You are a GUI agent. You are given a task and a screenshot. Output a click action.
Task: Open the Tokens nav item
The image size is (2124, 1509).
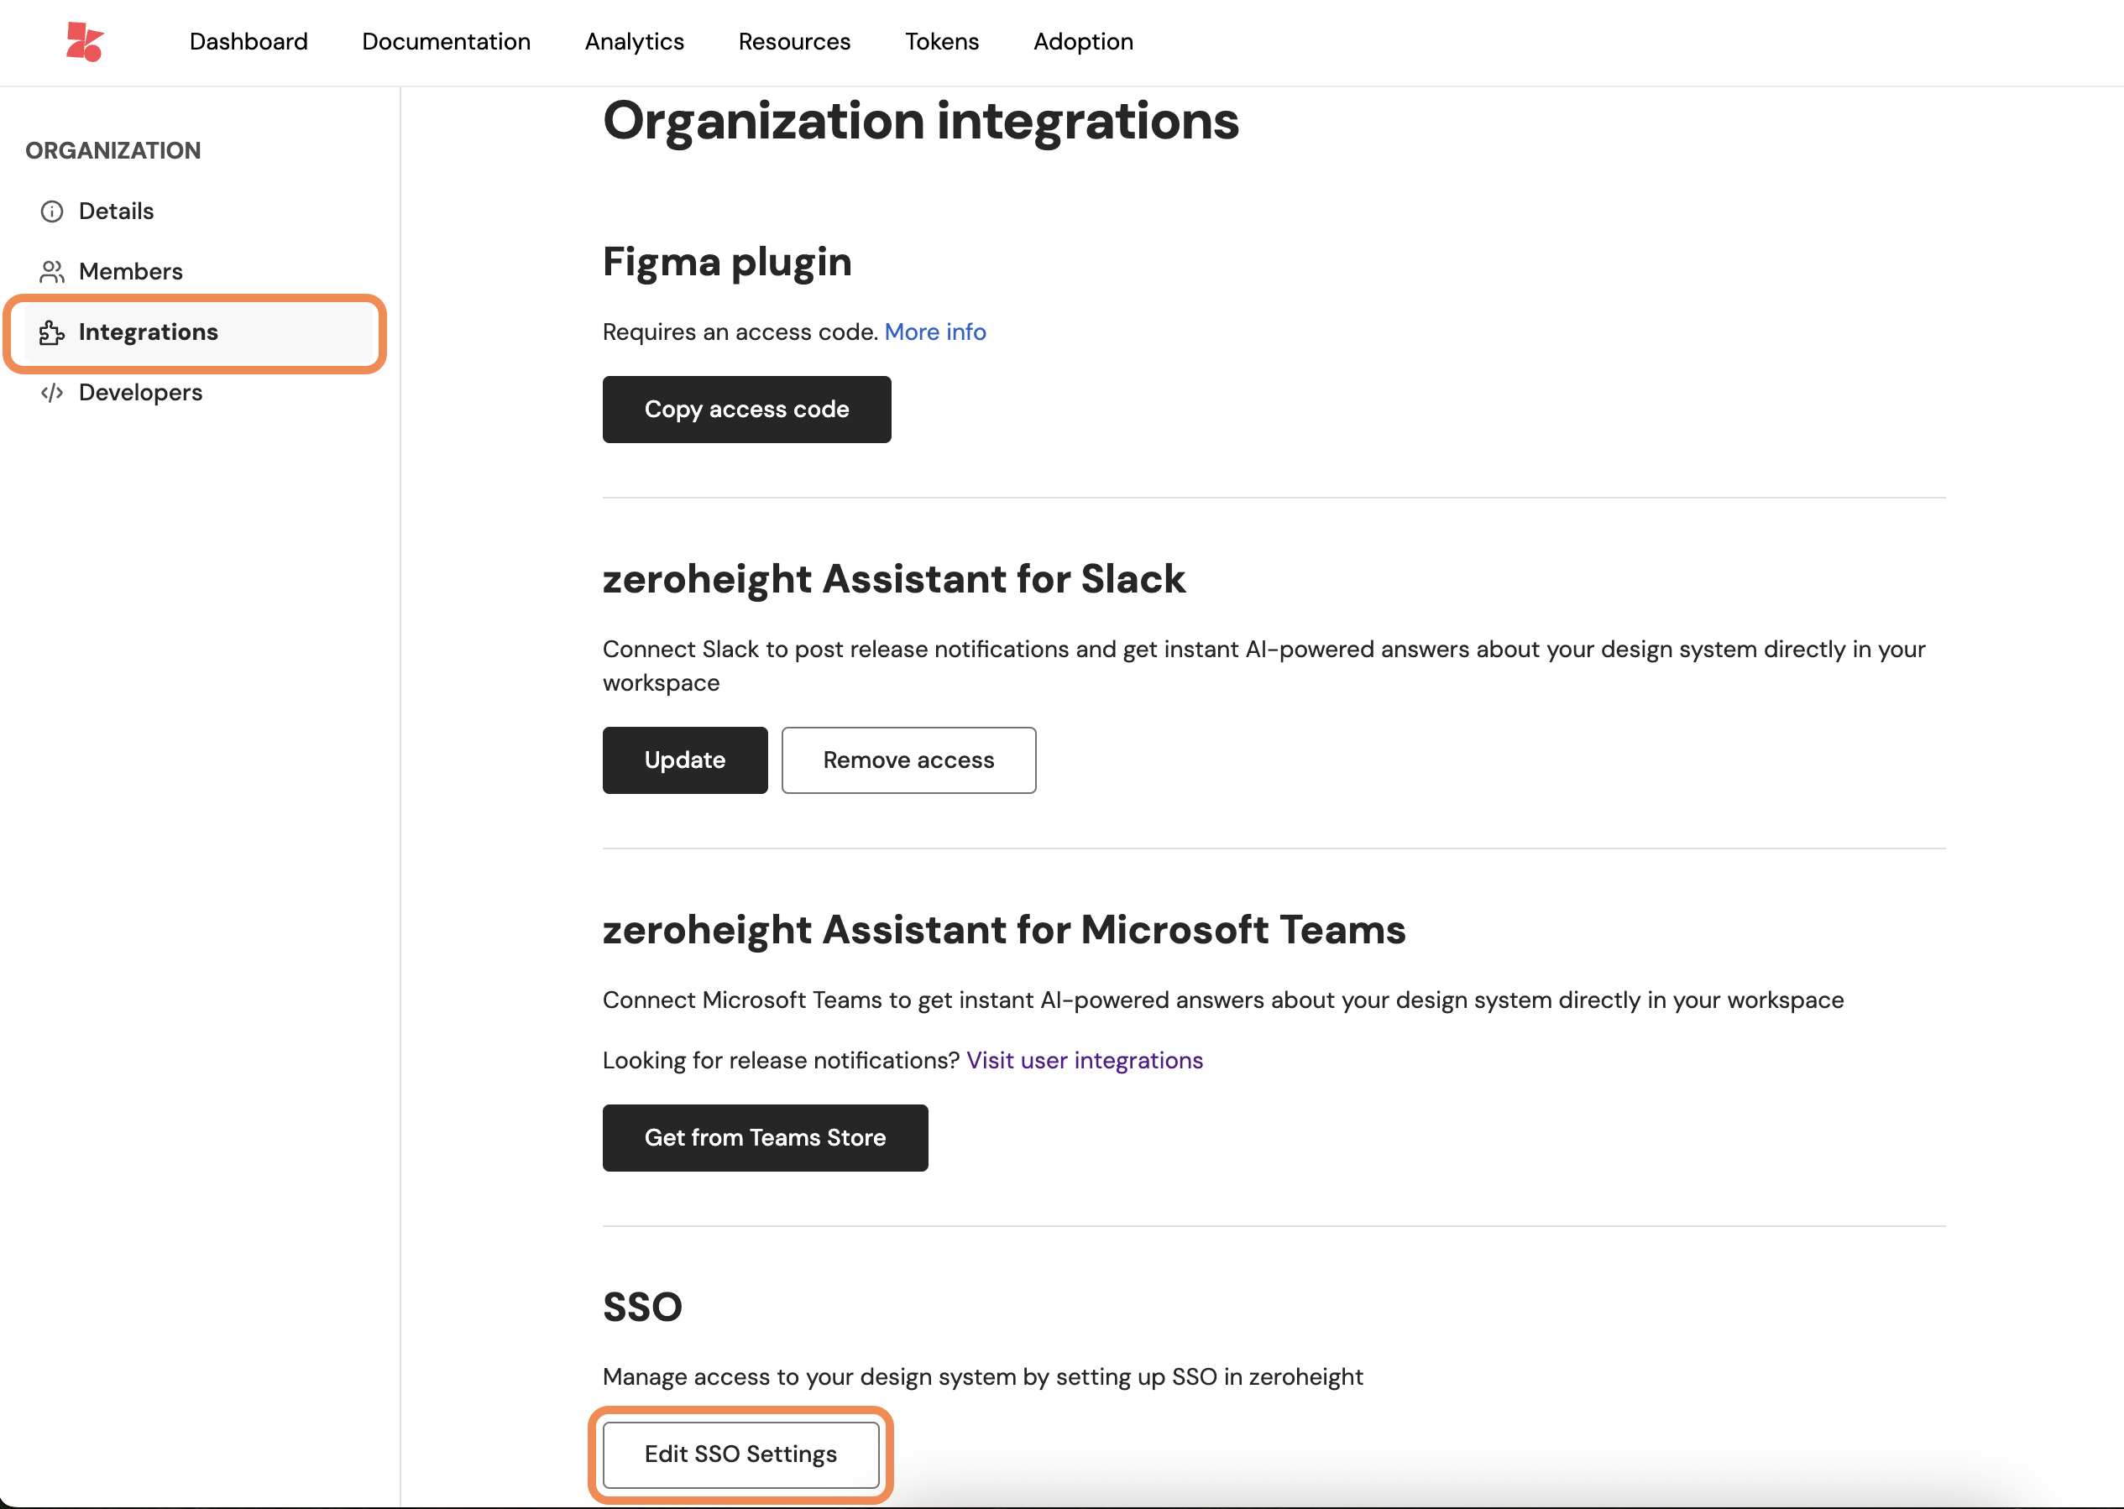942,42
